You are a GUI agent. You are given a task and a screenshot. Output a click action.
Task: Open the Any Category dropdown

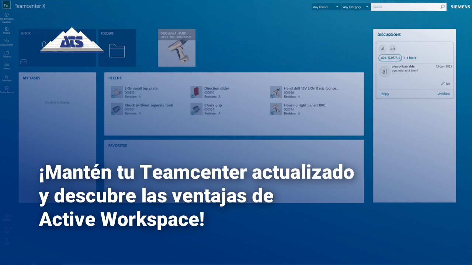pyautogui.click(x=355, y=7)
